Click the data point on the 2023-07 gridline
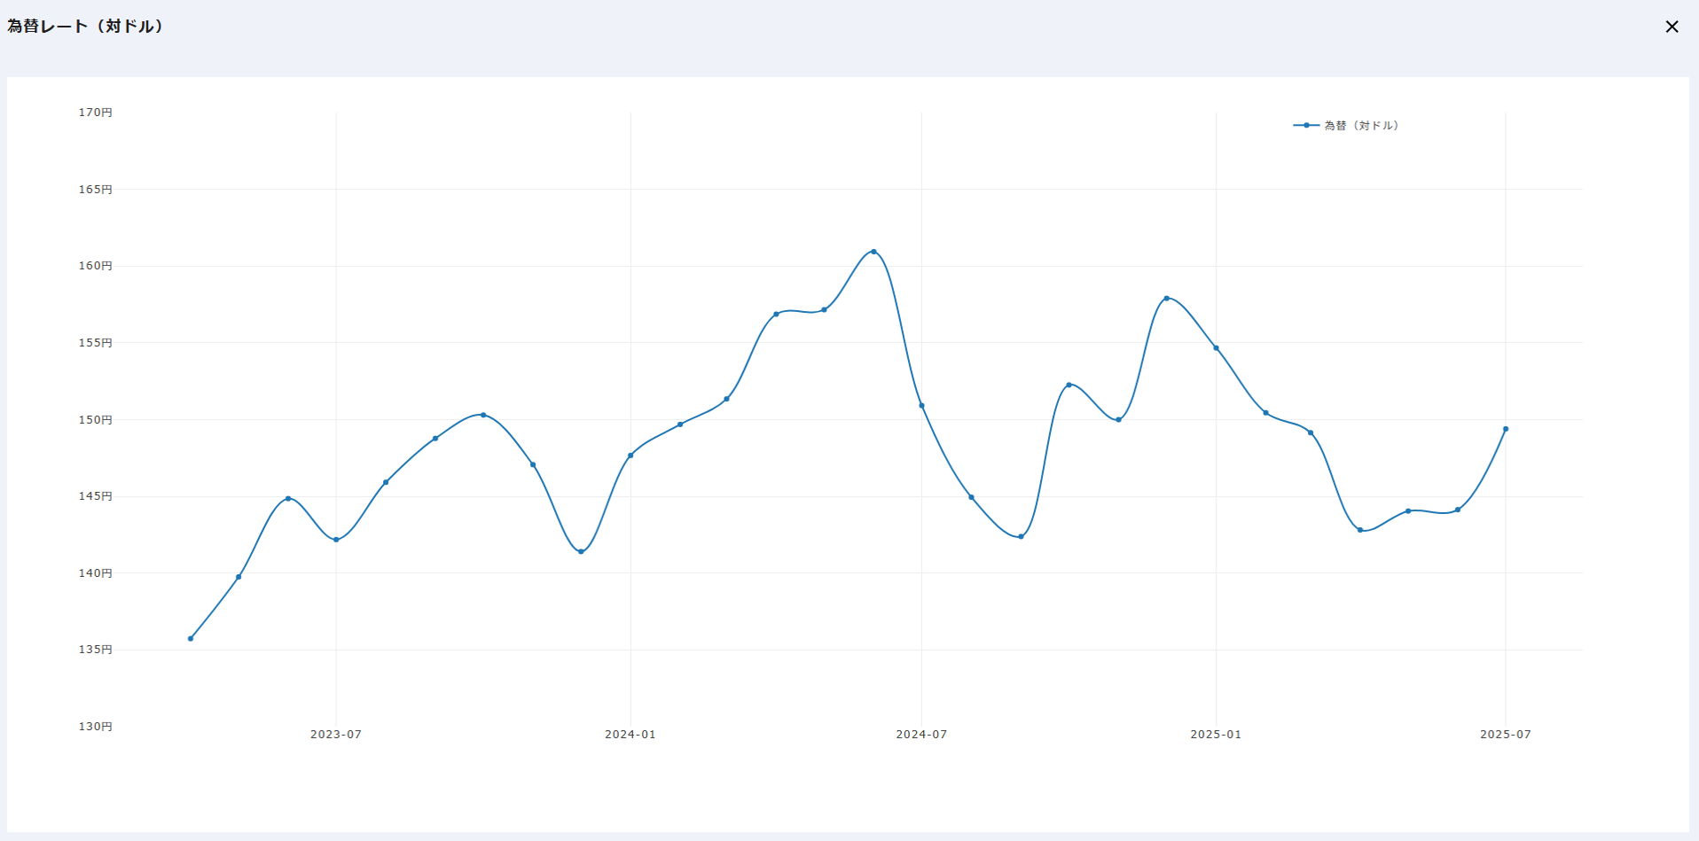The height and width of the screenshot is (841, 1699). [336, 540]
